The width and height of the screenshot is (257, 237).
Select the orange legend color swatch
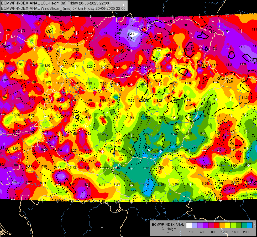click(222, 225)
